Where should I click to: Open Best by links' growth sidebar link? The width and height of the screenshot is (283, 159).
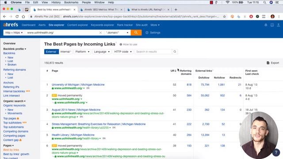coord(16,154)
